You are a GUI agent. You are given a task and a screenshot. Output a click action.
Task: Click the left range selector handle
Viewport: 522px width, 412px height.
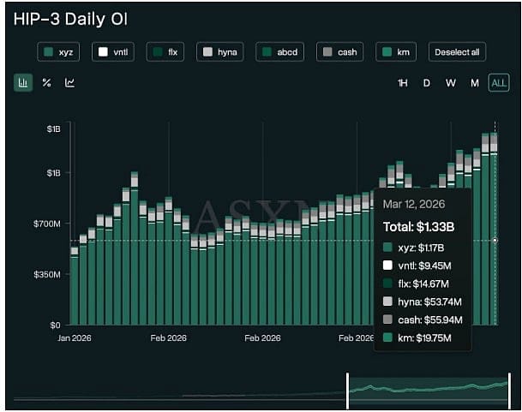pos(347,391)
